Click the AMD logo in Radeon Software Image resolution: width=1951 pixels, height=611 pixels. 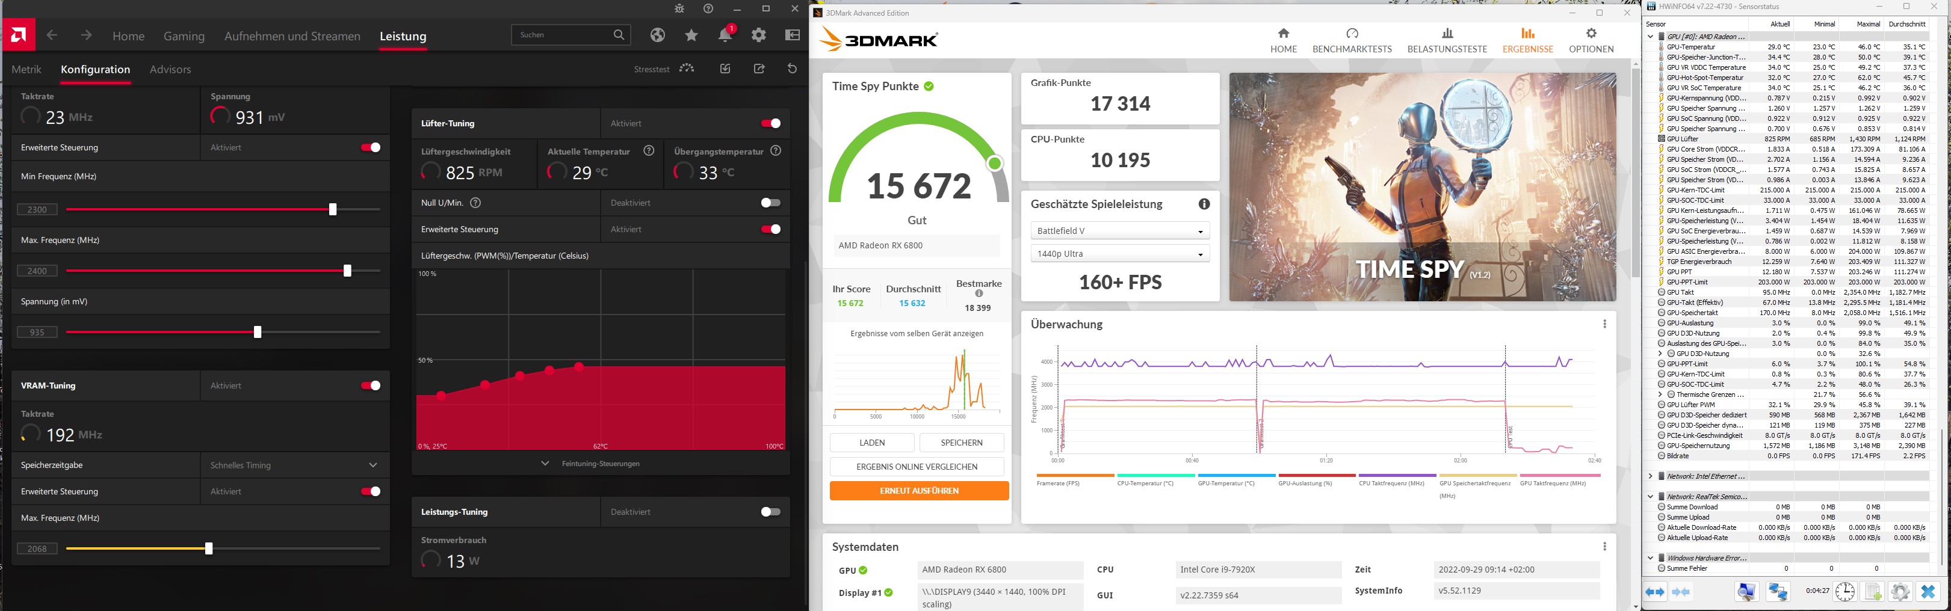(x=18, y=35)
